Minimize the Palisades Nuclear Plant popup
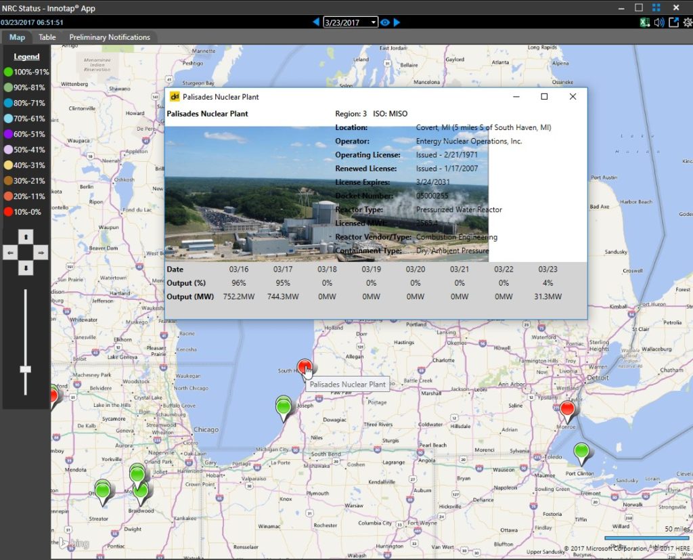 (516, 96)
